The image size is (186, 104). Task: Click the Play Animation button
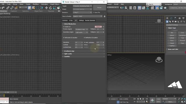pos(141,99)
